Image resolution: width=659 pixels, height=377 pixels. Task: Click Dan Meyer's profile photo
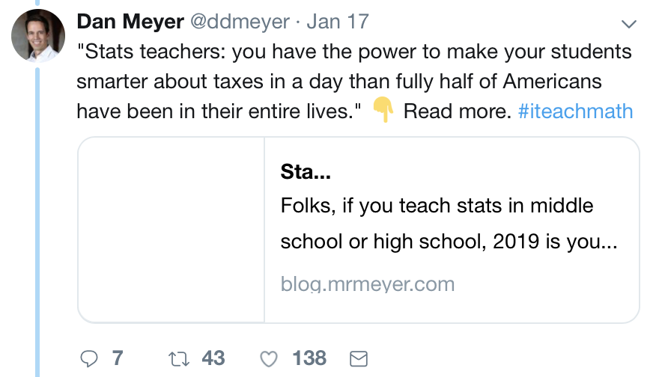point(38,36)
